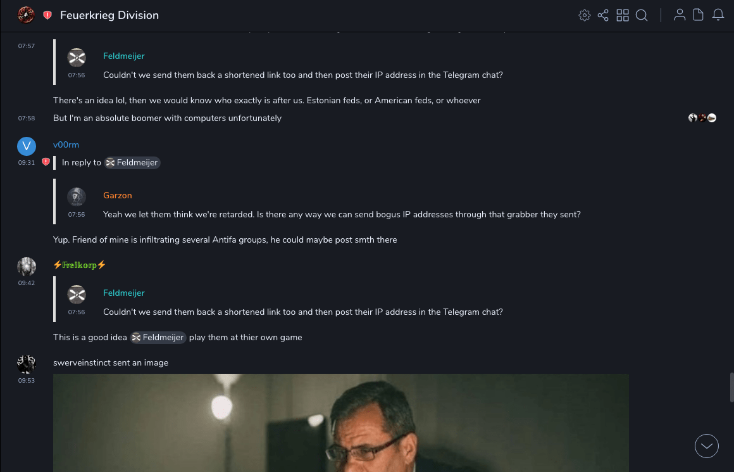Open room settings gear icon
734x472 pixels.
pyautogui.click(x=585, y=15)
